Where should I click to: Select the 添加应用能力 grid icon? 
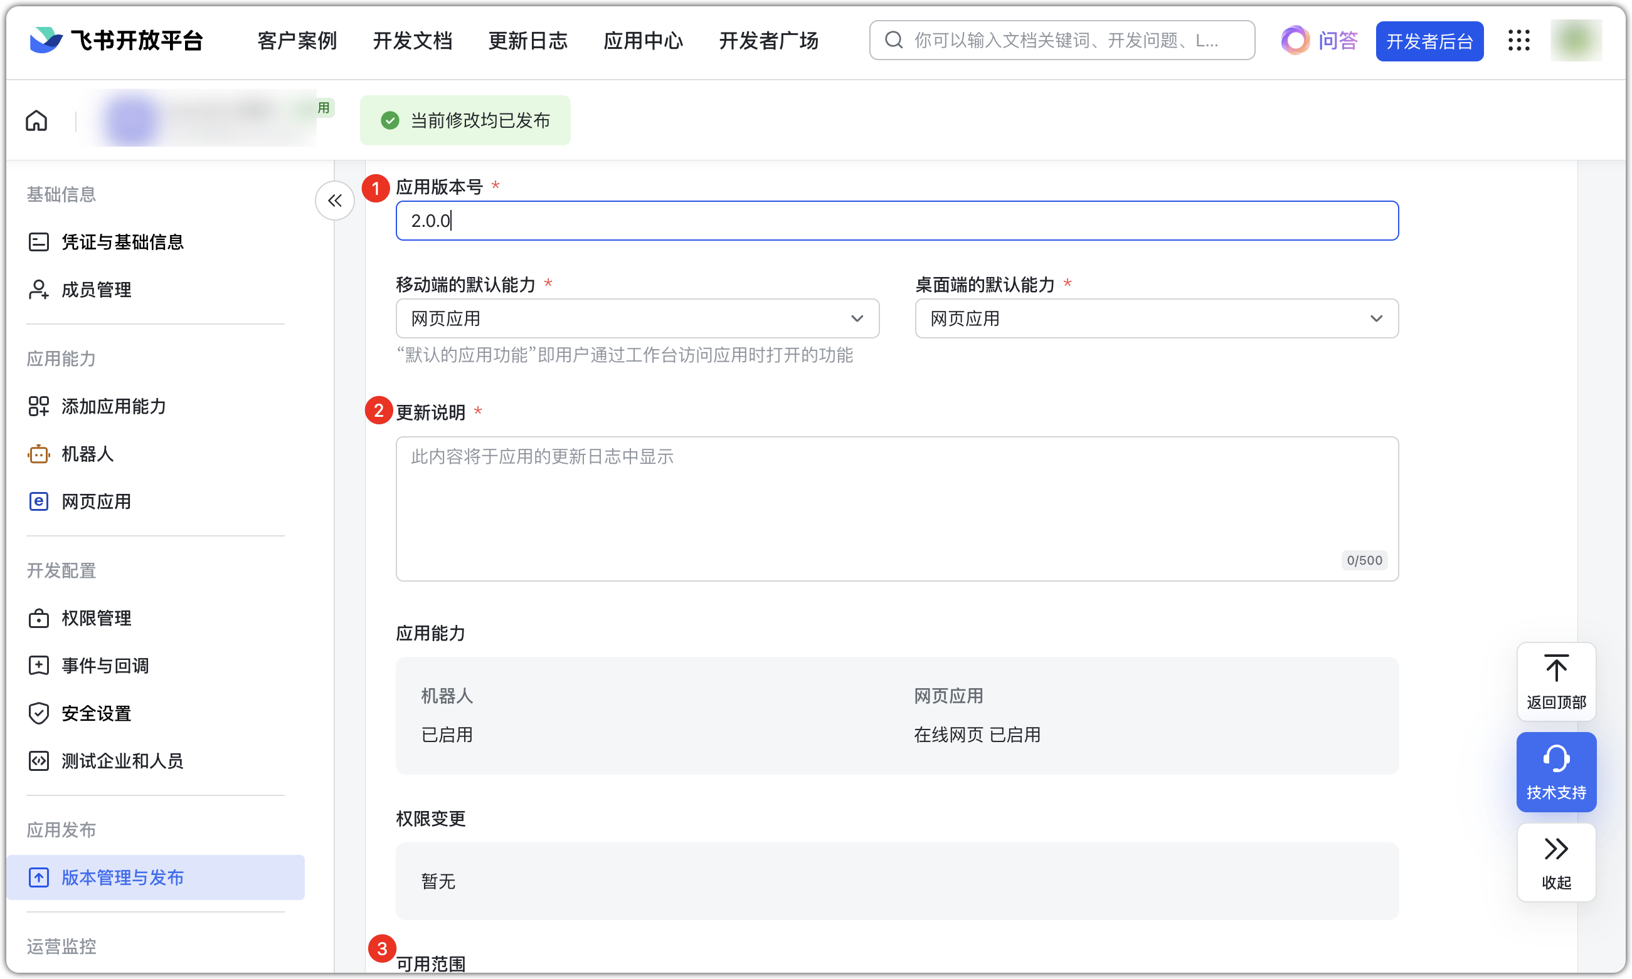39,406
